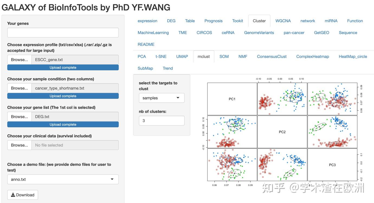Browse for expression profile file

[20, 60]
